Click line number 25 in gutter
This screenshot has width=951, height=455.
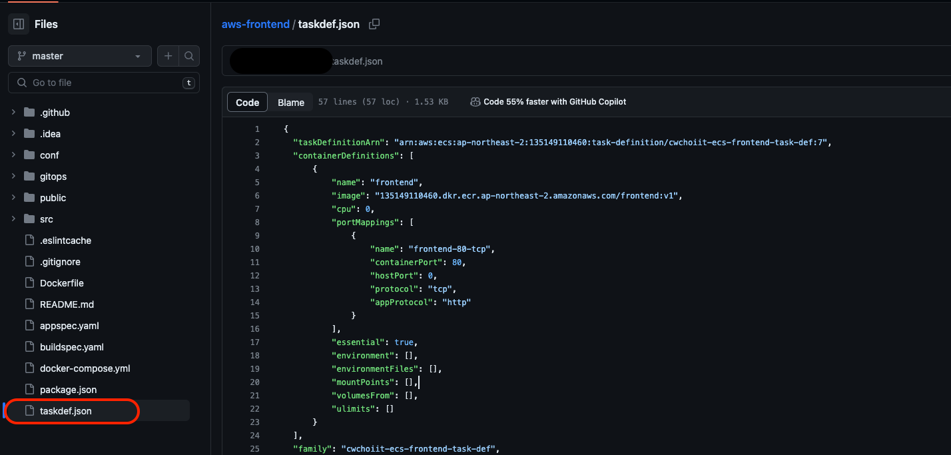click(255, 449)
